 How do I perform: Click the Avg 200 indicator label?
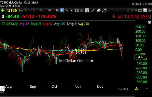(83, 24)
